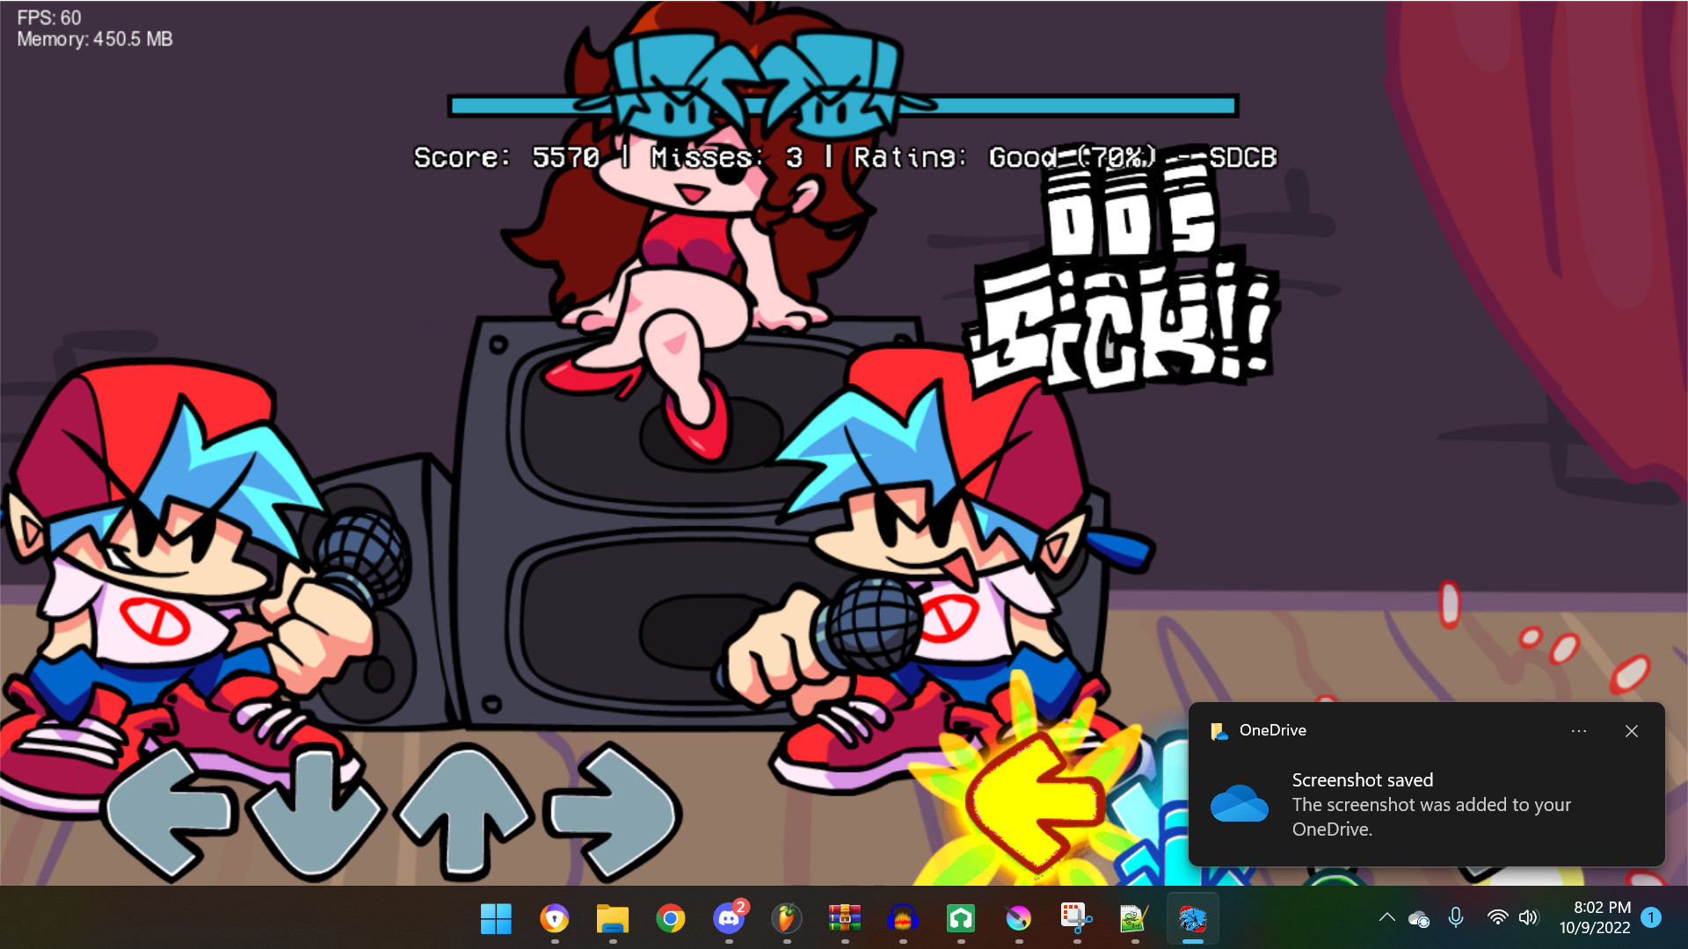Screen dimensions: 1688x949
Task: Open Avast Secure Browser from taskbar
Action: pos(554,919)
